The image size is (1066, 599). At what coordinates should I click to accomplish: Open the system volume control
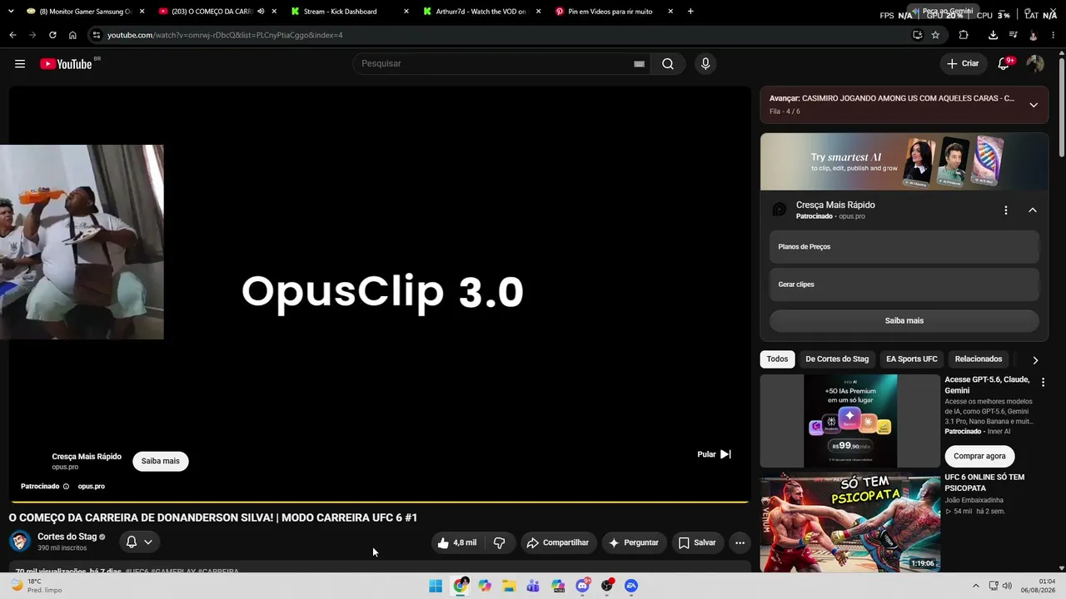coord(1007,586)
